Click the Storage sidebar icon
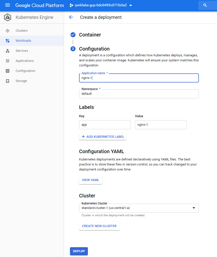217x257 pixels. click(x=8, y=81)
